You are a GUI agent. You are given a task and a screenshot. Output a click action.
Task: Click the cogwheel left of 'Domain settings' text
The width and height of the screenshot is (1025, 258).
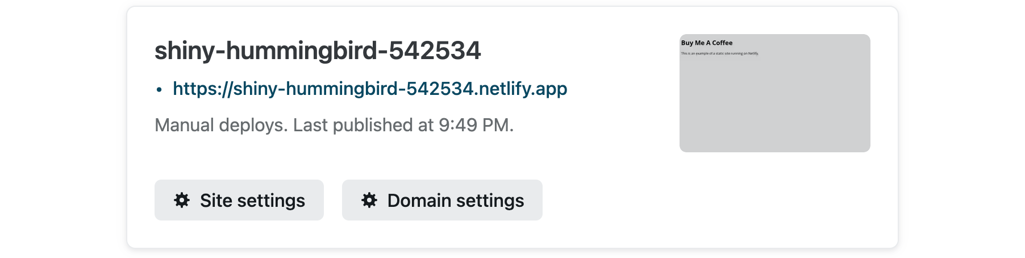pos(369,200)
